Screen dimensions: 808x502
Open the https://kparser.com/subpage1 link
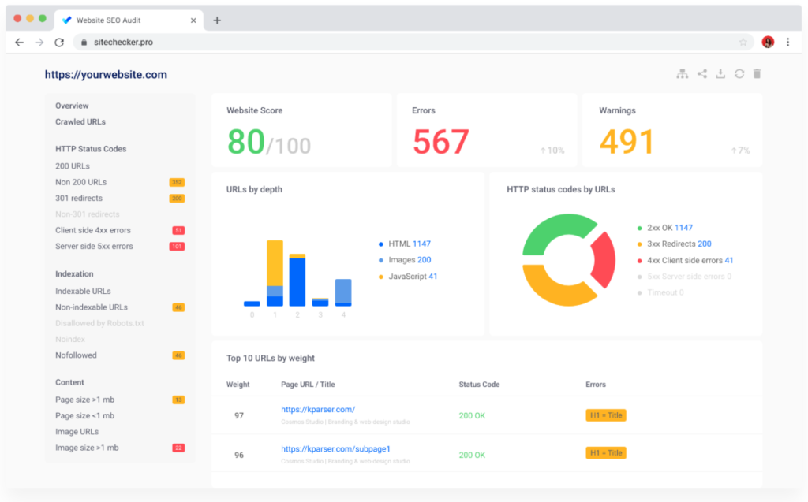(335, 448)
